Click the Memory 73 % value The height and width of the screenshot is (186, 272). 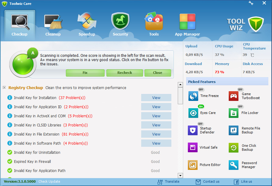click(x=220, y=72)
